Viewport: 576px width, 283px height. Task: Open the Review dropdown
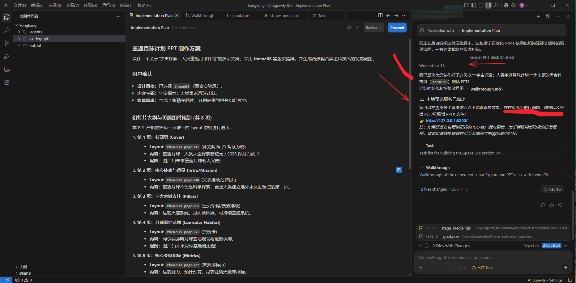pos(374,27)
